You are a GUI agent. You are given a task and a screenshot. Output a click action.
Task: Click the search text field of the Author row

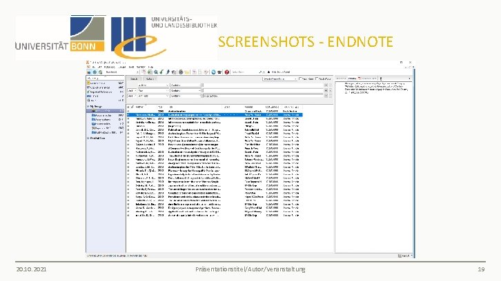tap(263, 85)
